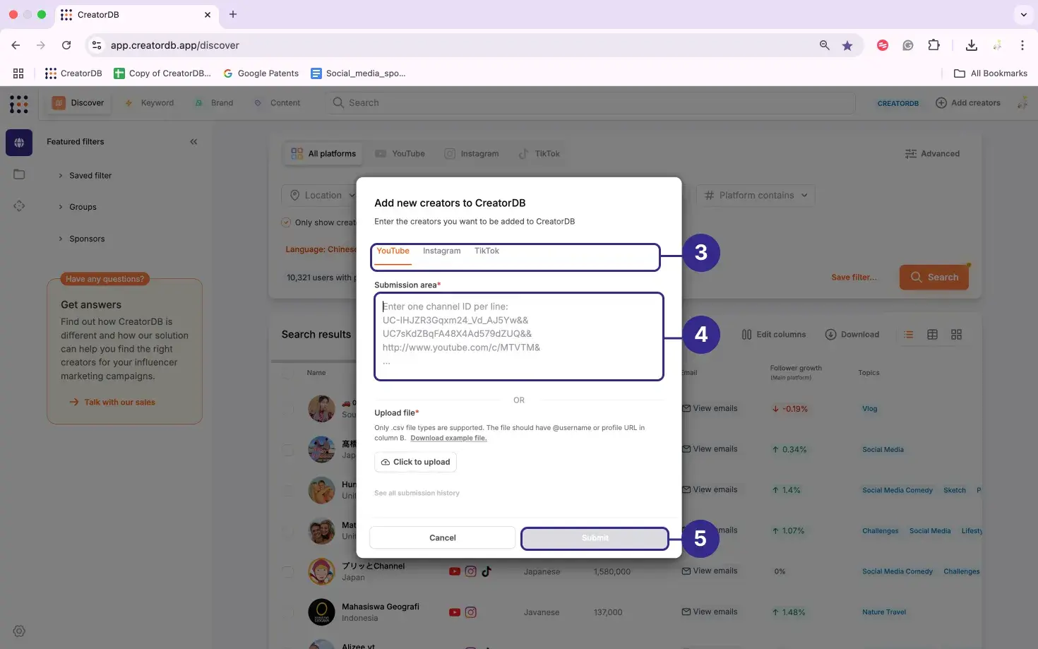Image resolution: width=1038 pixels, height=649 pixels.
Task: Click Instagram icon for プリッとChannel row
Action: [470, 571]
